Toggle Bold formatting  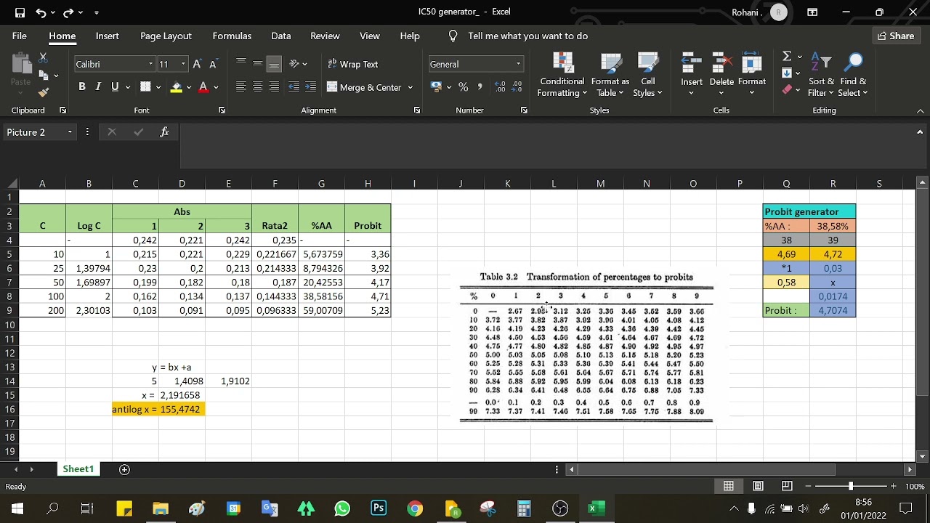click(x=82, y=86)
